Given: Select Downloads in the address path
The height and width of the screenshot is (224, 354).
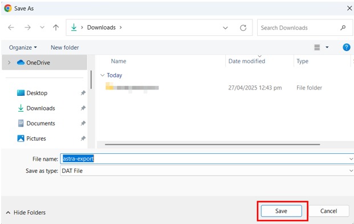Looking at the screenshot, I should (x=101, y=27).
